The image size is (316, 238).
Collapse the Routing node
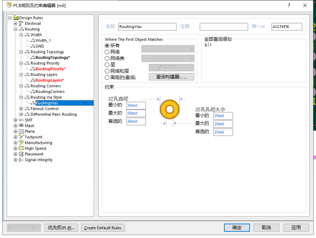pyautogui.click(x=15, y=29)
